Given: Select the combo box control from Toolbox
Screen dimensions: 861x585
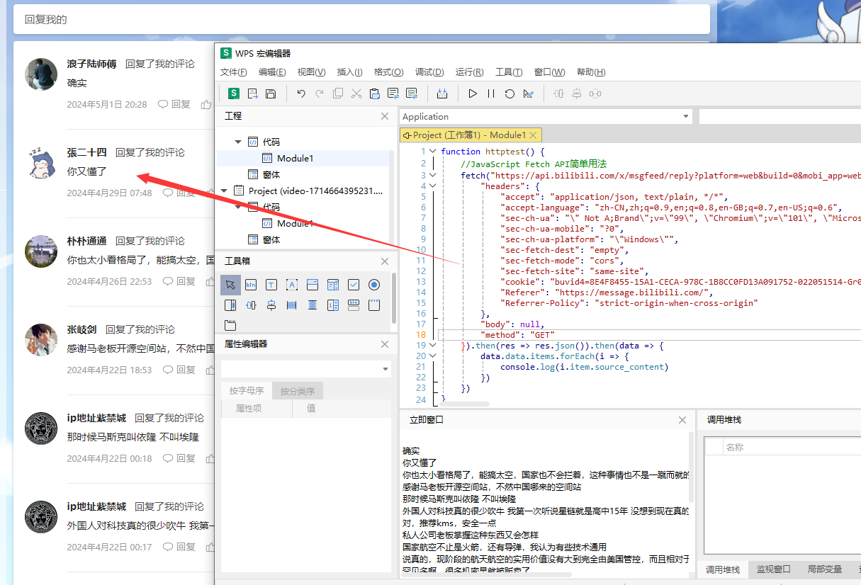Looking at the screenshot, I should pos(312,285).
